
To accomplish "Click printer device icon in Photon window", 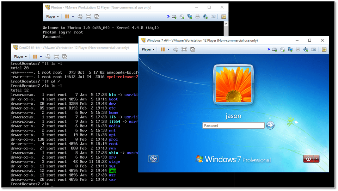I will (x=197, y=17).
